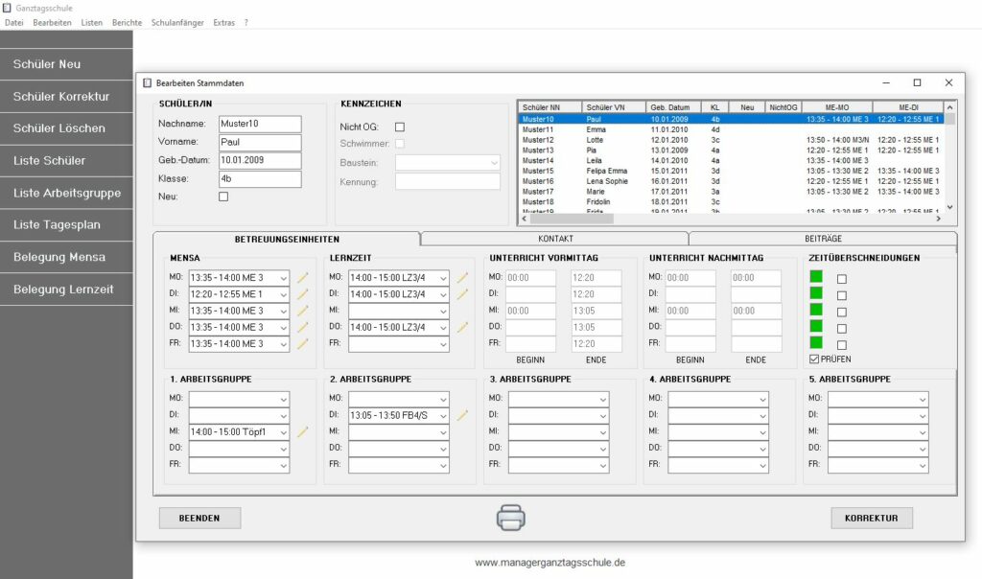The image size is (982, 579).
Task: Click pencil icon beside Mensa Monday entry
Action: click(303, 278)
